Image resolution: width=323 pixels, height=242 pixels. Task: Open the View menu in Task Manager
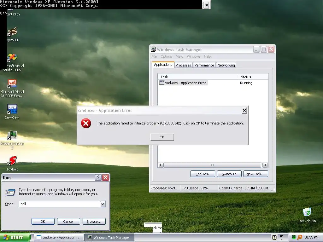[x=179, y=56]
